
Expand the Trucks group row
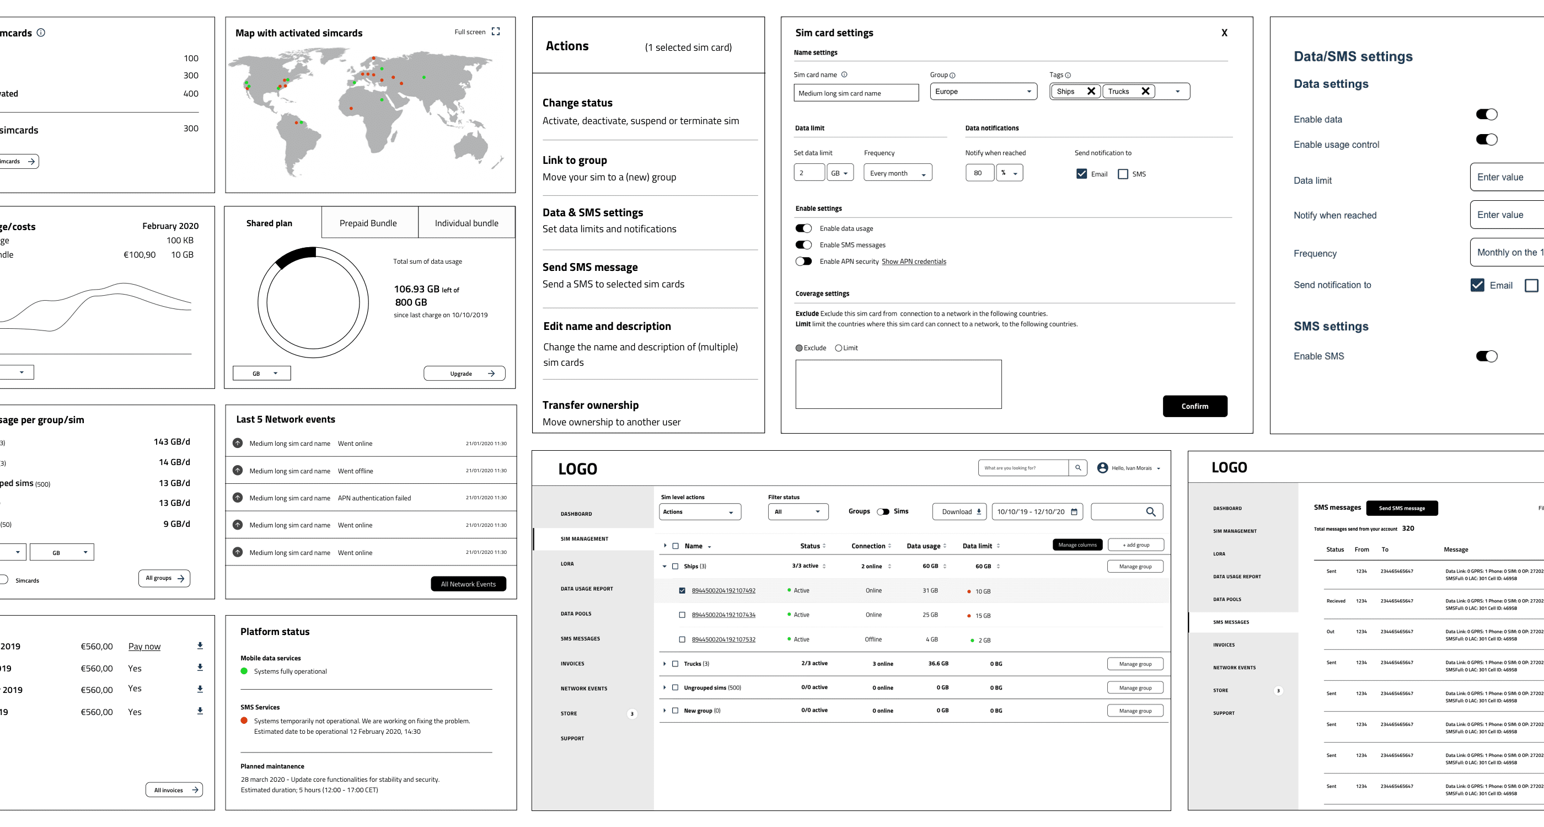(664, 663)
